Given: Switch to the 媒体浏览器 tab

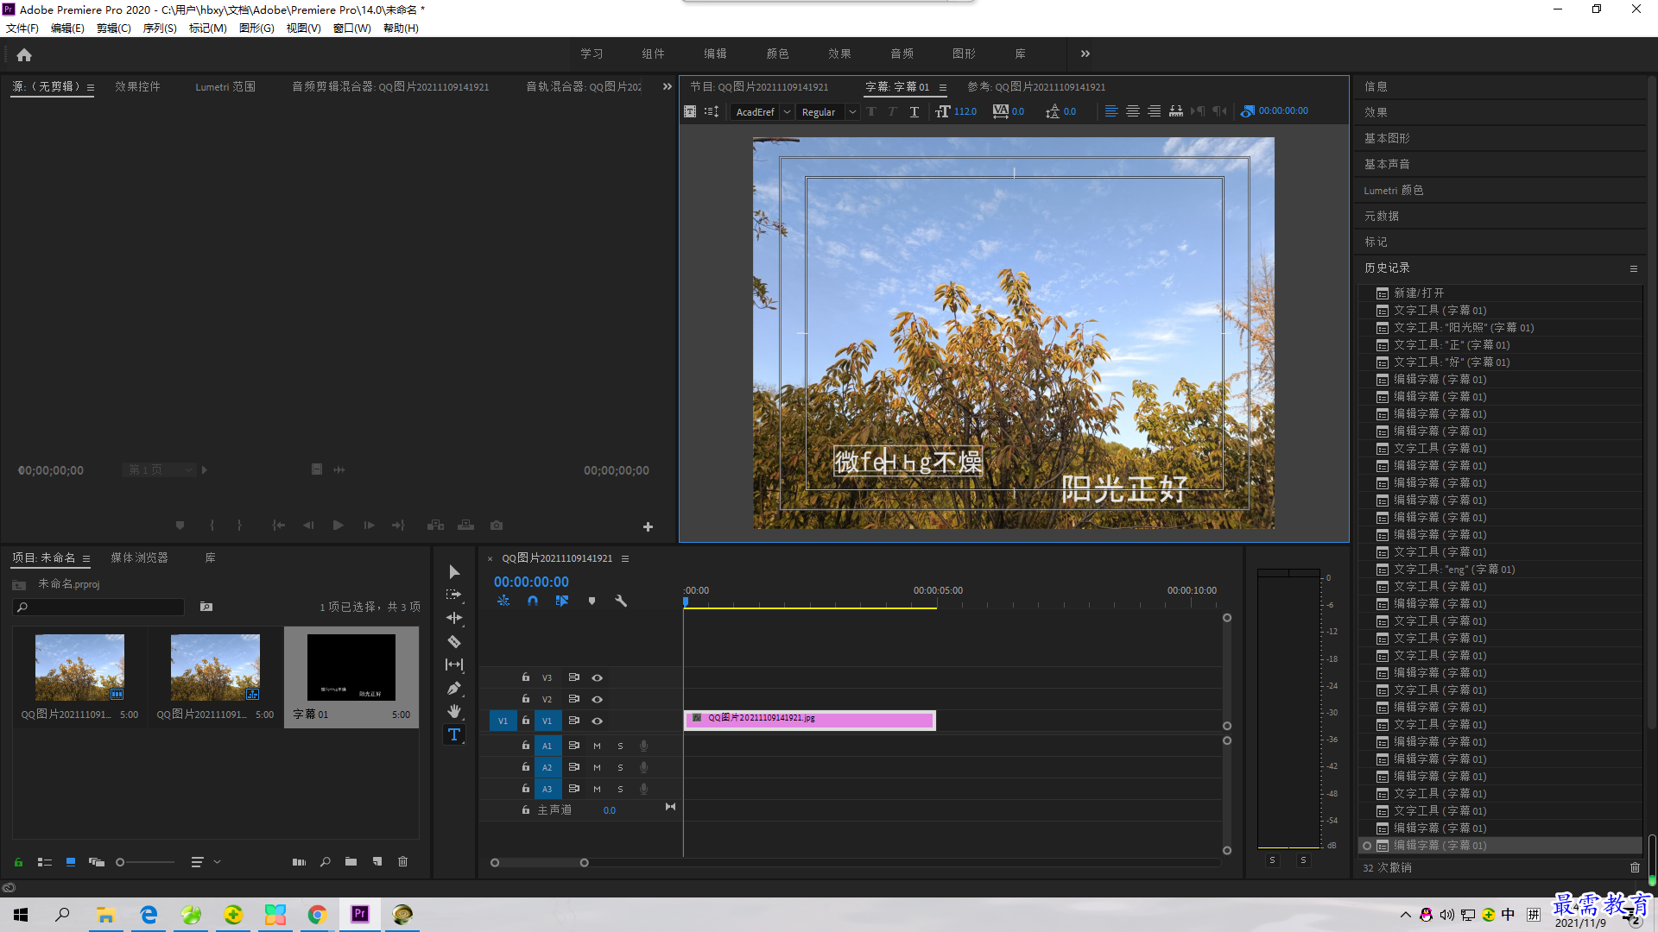Looking at the screenshot, I should pos(139,558).
